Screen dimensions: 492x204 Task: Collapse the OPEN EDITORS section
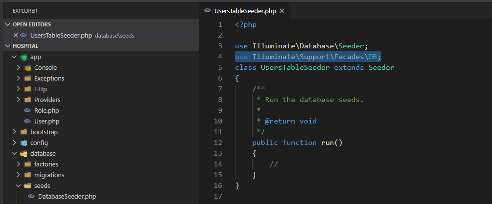click(x=8, y=24)
